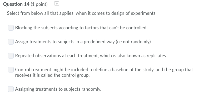
Task: Click the line 'receives it is called the control group.'
Action: (52, 75)
